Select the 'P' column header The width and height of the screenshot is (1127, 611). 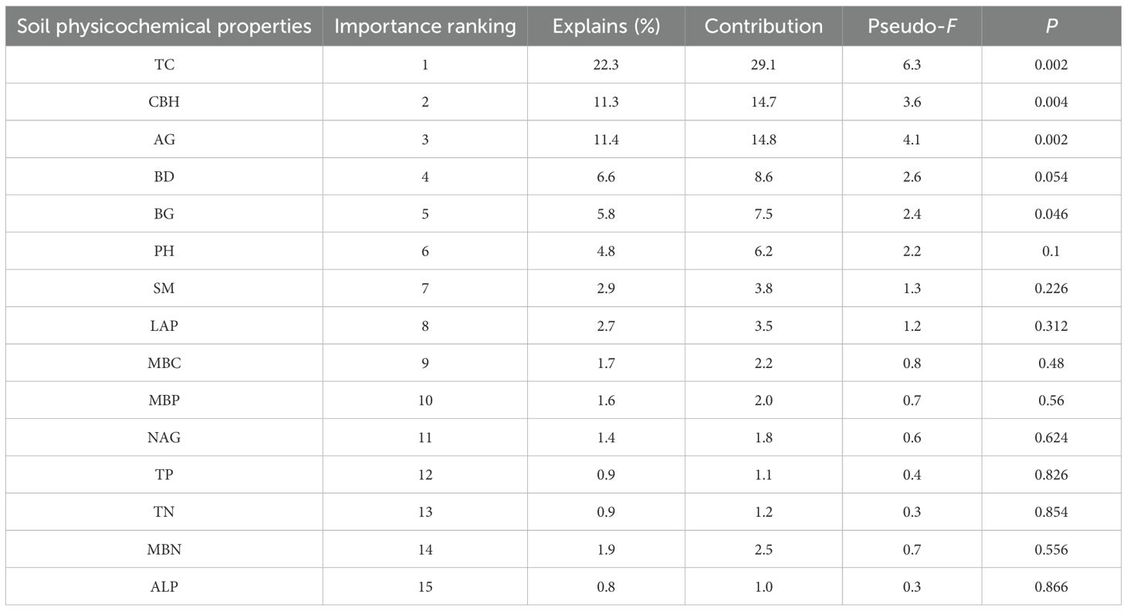point(1051,26)
